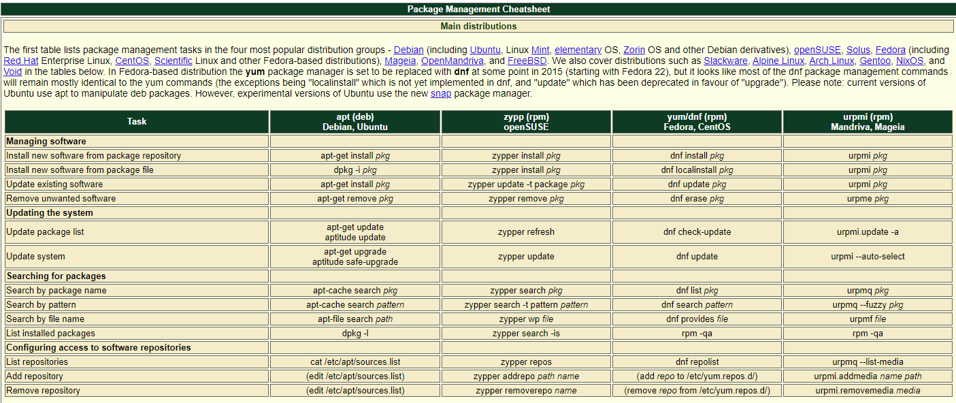Follow the Fedora link
956x403 pixels.
pos(891,50)
